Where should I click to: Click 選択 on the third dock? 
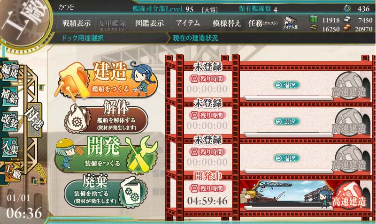pos(286,158)
